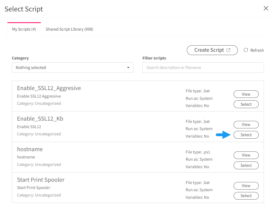Click the Refresh label text
The height and width of the screenshot is (214, 276).
[x=257, y=50]
